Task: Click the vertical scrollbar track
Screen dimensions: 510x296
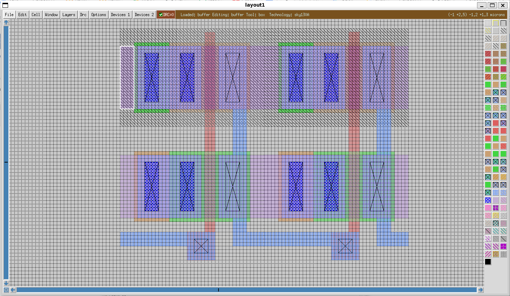Action: pos(6,153)
